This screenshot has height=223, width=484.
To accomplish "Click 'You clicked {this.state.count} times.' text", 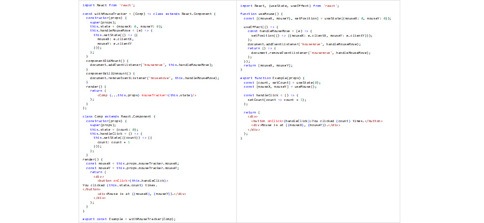I will (x=120, y=185).
